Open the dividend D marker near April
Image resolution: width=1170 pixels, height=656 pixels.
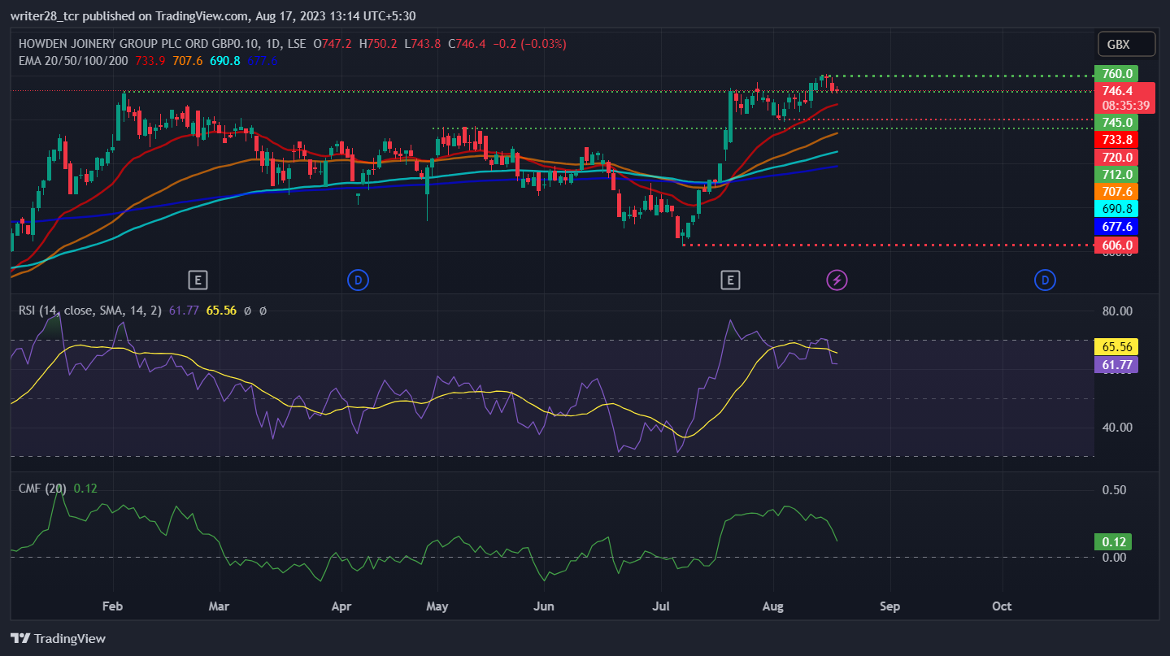[x=358, y=280]
